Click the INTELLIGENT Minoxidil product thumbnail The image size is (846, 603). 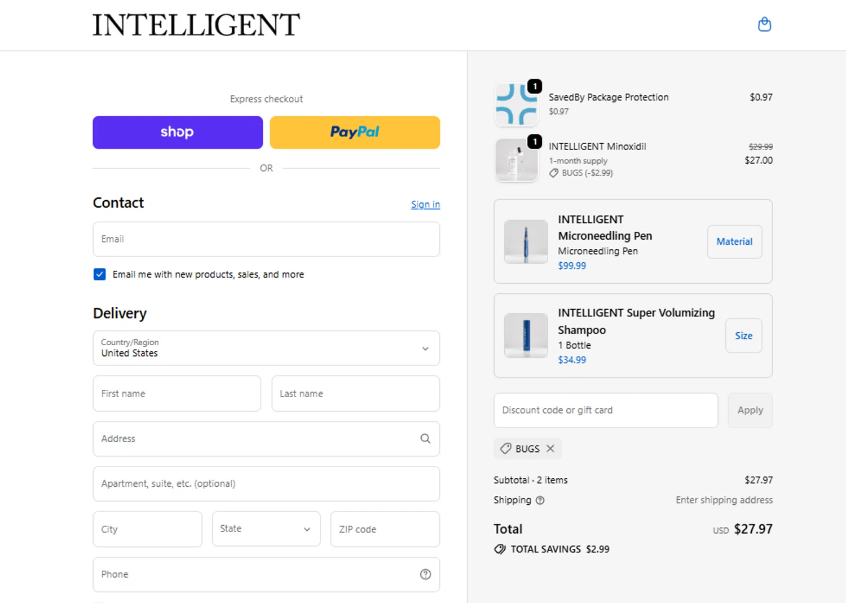(516, 160)
